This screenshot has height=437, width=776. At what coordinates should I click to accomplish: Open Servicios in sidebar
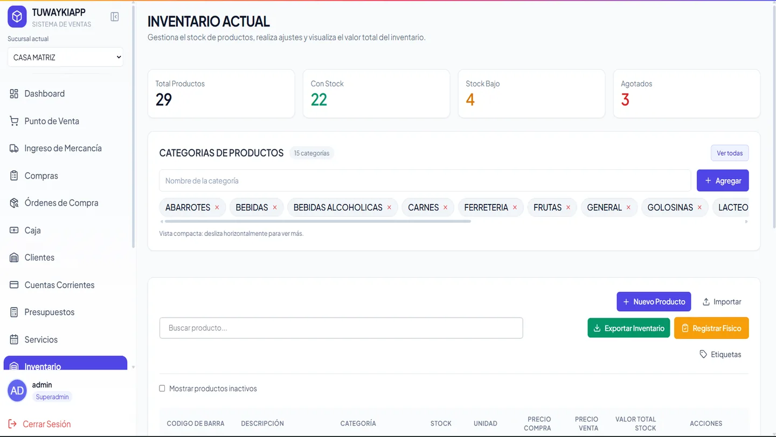pyautogui.click(x=65, y=339)
